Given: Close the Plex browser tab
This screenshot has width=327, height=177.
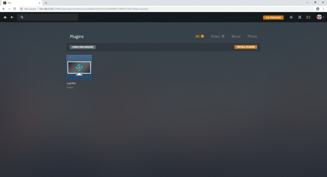Looking at the screenshot, I should (x=39, y=3).
